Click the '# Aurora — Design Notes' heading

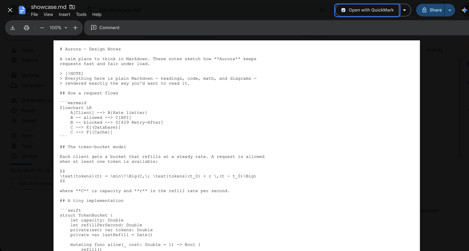[90, 49]
